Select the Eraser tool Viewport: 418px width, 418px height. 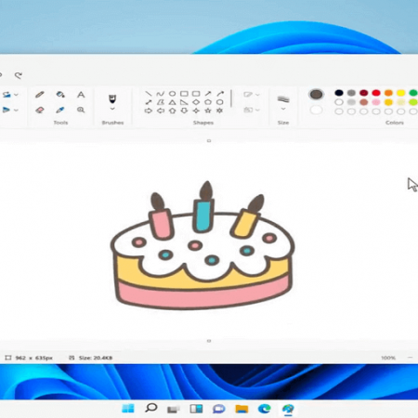click(x=40, y=110)
